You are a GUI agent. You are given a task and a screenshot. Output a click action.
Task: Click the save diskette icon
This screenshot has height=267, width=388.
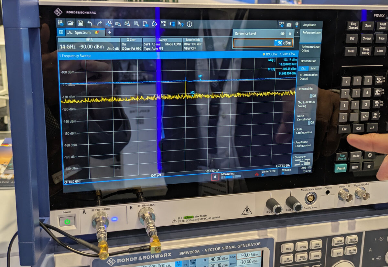(x=80, y=23)
